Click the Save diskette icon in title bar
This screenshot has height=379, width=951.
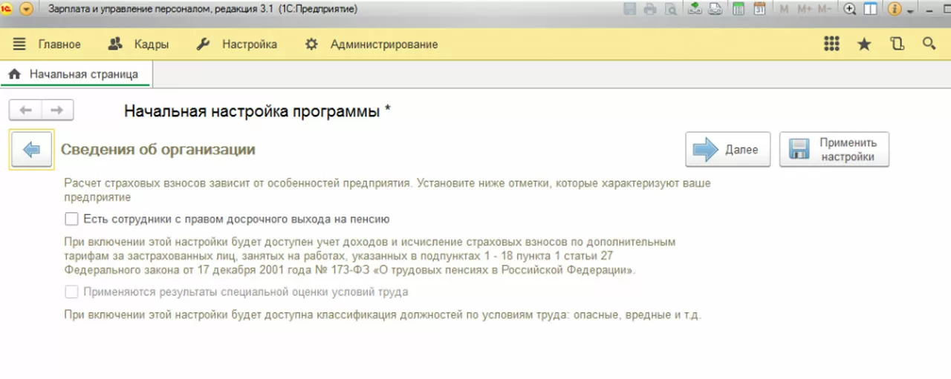[x=630, y=10]
